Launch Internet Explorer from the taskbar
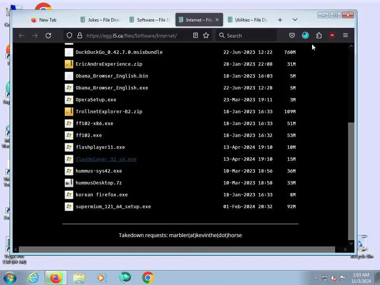Screen dimensions: 380x285 click(33, 278)
